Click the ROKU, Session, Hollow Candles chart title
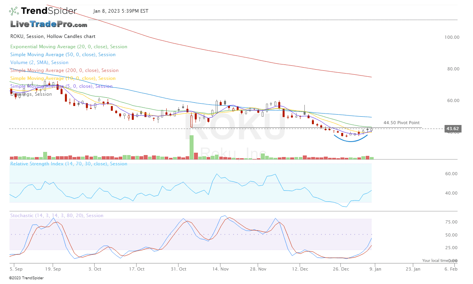 [53, 36]
